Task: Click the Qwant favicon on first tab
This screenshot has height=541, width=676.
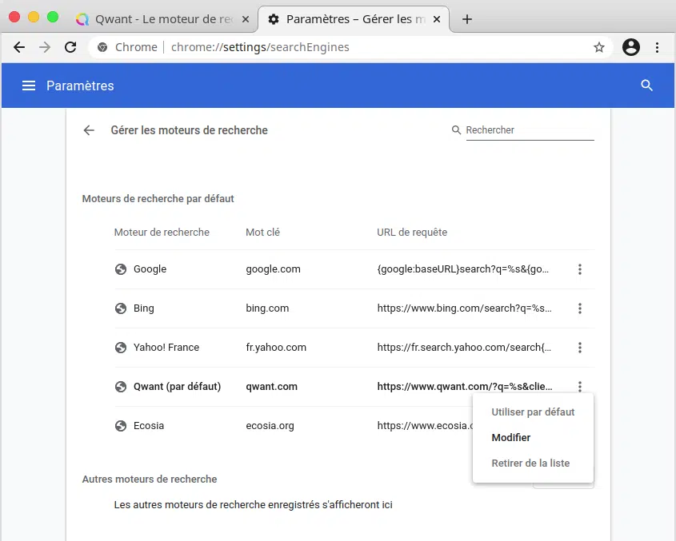Action: [x=82, y=19]
